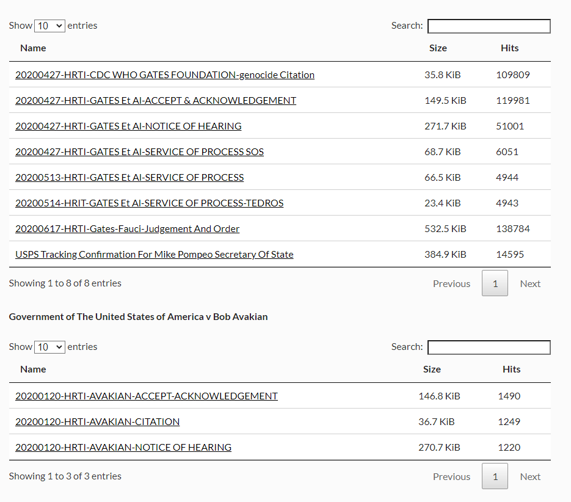Click the 532.5 KiB size cell
Screen dimensions: 571x502
(445, 229)
